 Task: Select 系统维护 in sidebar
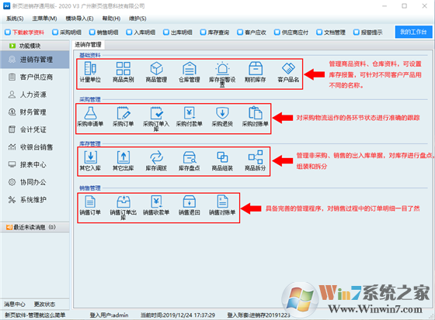[x=35, y=200]
